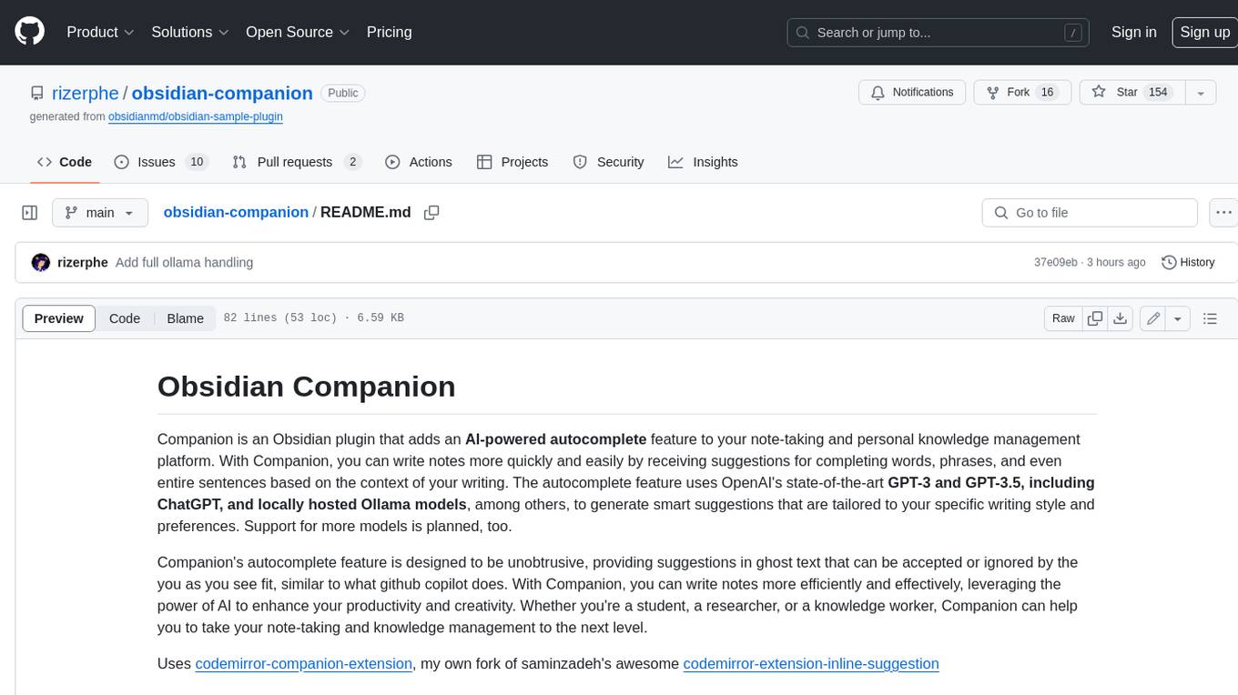Open the obsidian-companion repository title link

[222, 93]
